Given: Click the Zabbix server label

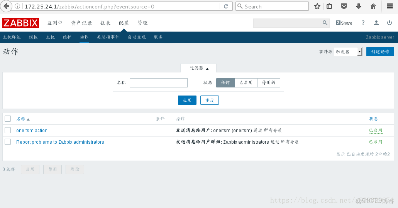Looking at the screenshot, I should [x=380, y=37].
